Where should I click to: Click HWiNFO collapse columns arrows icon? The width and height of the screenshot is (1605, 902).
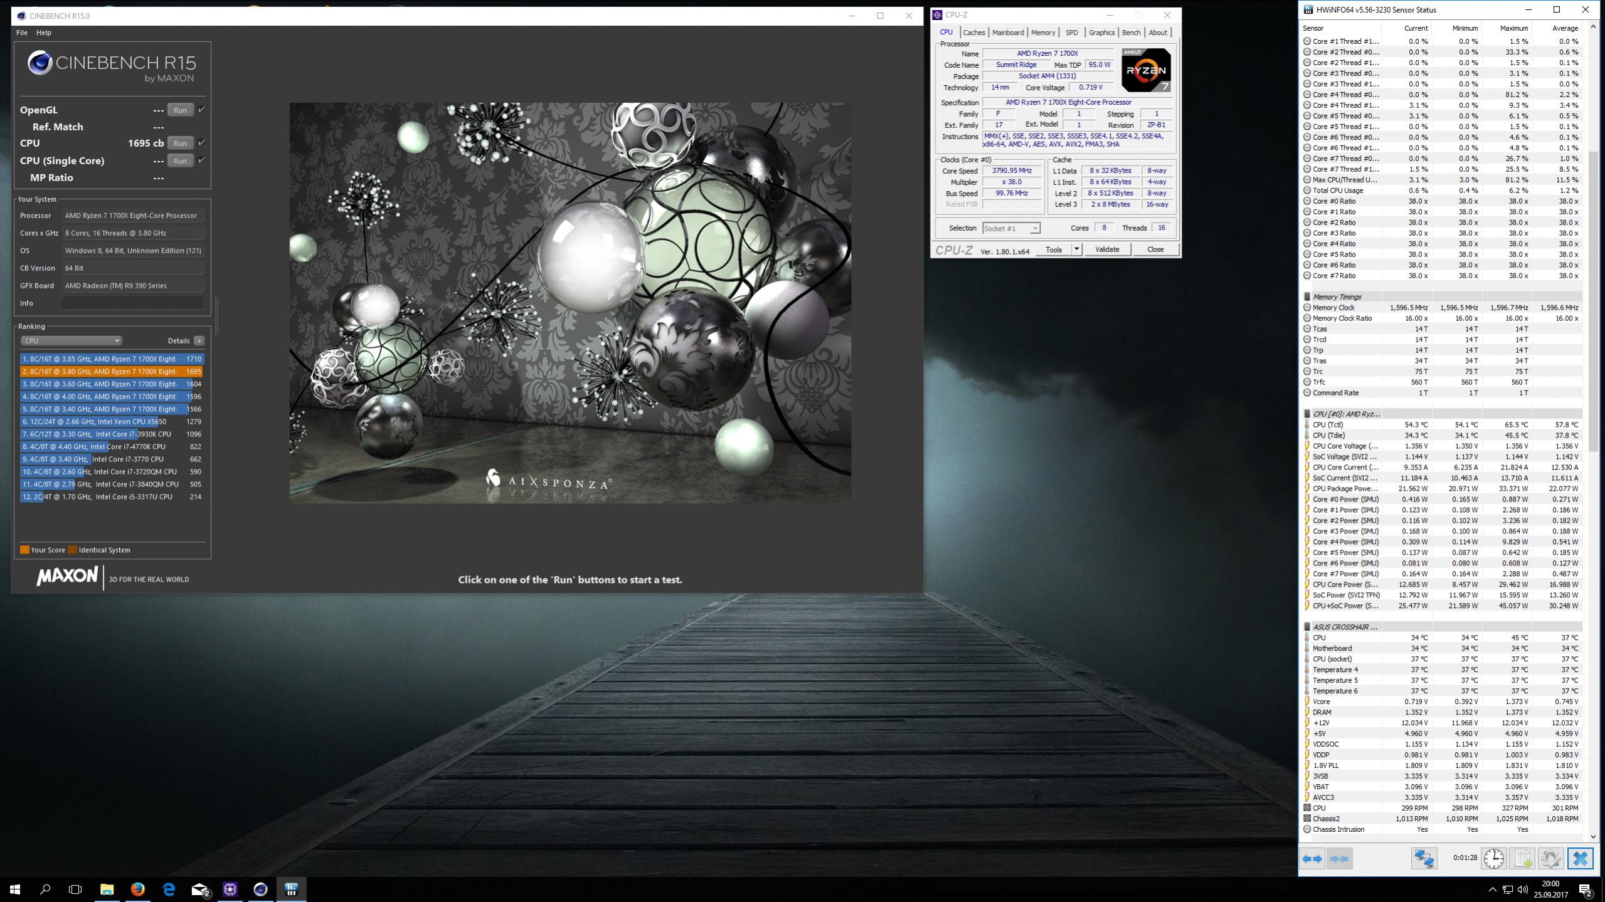(1339, 858)
